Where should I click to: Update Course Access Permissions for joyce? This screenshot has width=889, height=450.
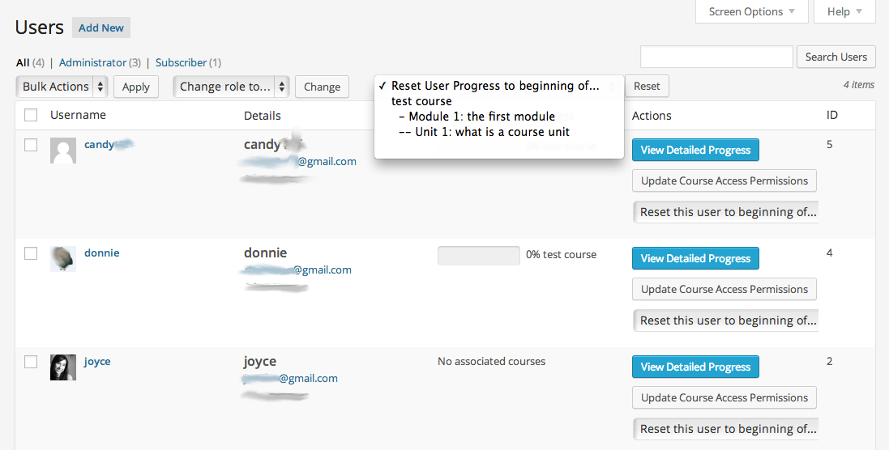[724, 397]
